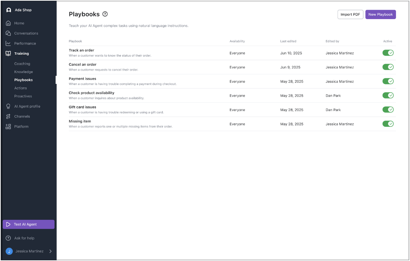Sort playbooks by the Last edited column
Image resolution: width=410 pixels, height=261 pixels.
288,41
